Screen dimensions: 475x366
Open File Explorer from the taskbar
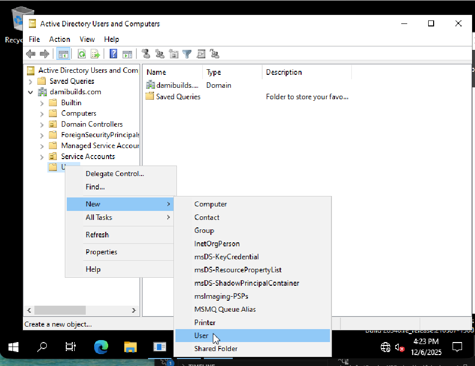(x=130, y=347)
